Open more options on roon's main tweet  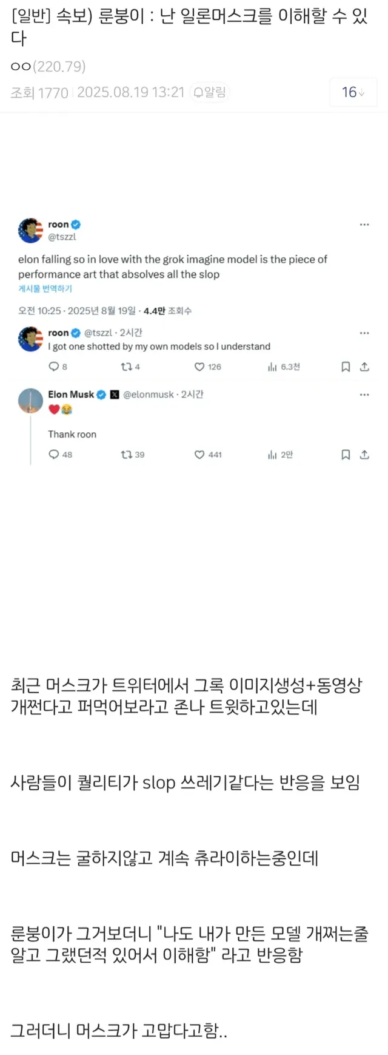[364, 225]
